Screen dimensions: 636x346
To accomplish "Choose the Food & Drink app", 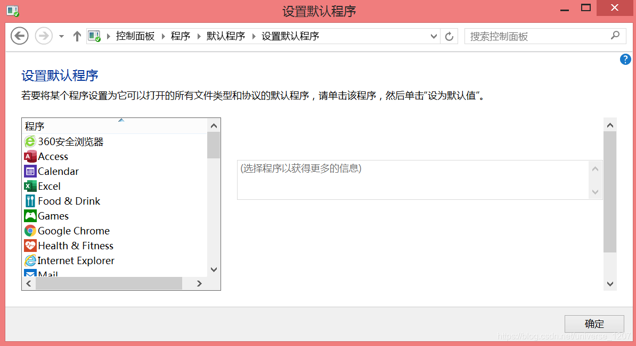I will pos(68,201).
